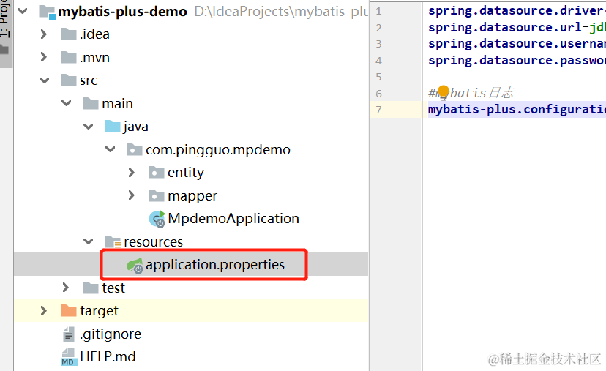Viewport: 606px width, 371px height.
Task: Click the .mvn folder icon
Action: pyautogui.click(x=69, y=57)
